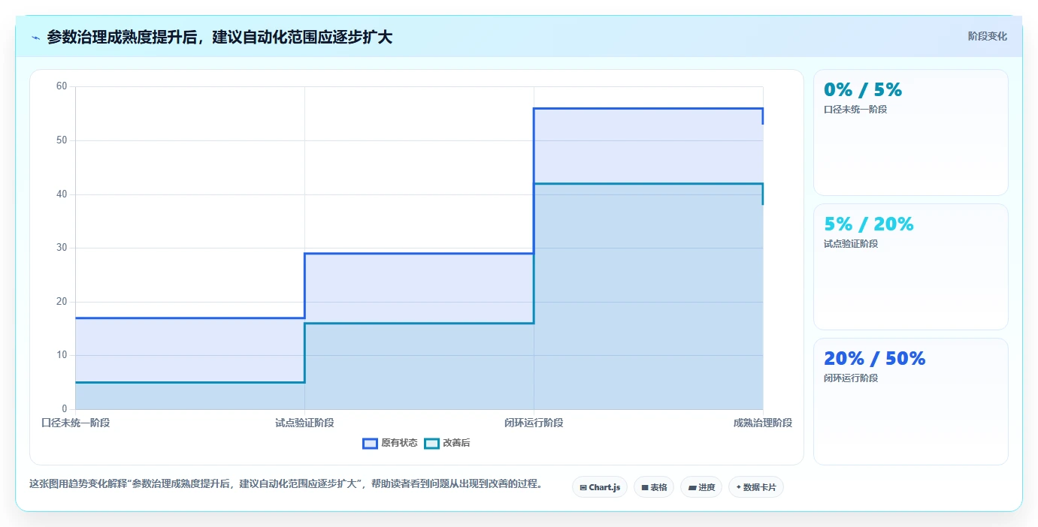
Task: Click the y-axis value 10
Action: click(62, 355)
